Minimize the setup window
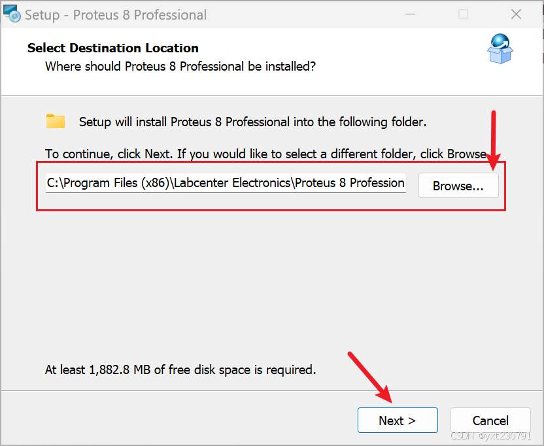 point(410,14)
